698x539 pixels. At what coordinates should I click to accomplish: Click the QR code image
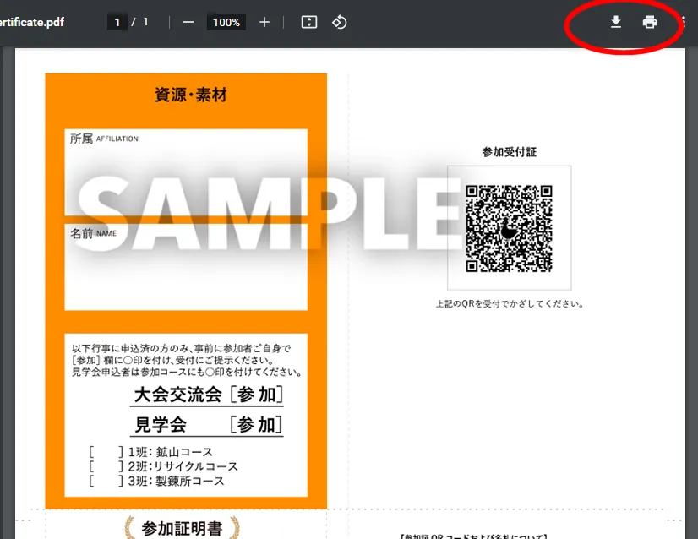[x=509, y=228]
